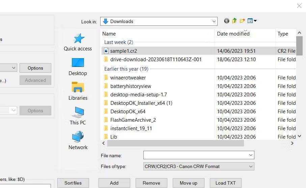Go up one folder level icon

click(234, 21)
